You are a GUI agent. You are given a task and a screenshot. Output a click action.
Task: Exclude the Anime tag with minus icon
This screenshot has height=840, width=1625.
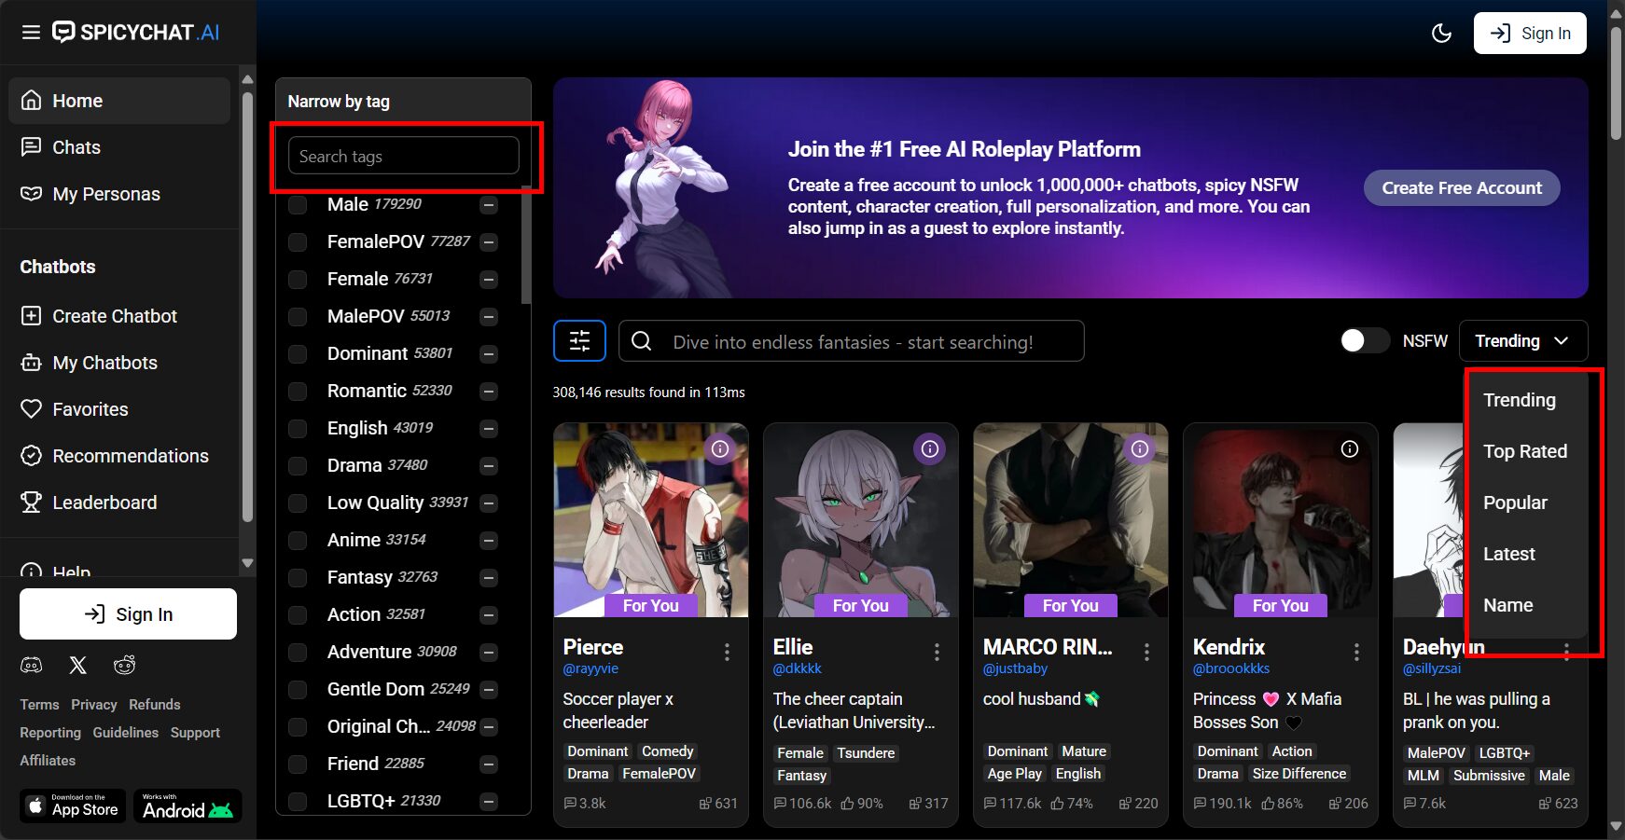coord(489,541)
